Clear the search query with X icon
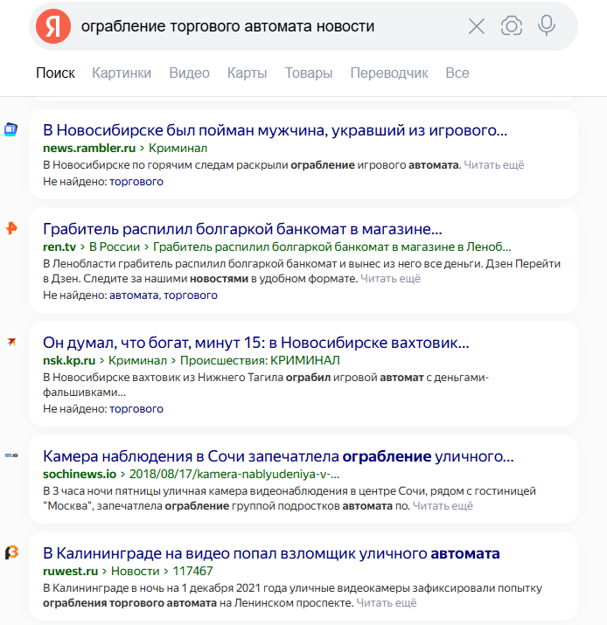This screenshot has width=607, height=625. point(477,26)
